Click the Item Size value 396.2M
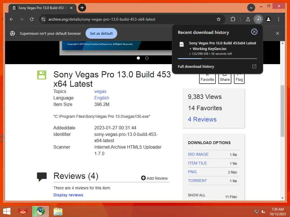290x217 pixels. pyautogui.click(x=102, y=104)
